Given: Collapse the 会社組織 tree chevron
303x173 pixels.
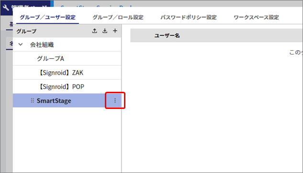Looking at the screenshot, I should coord(21,44).
